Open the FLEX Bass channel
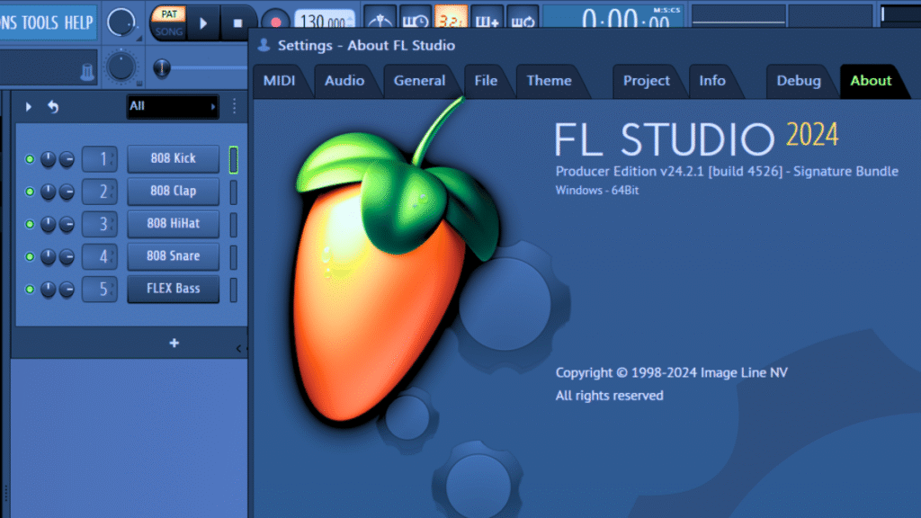Screen dimensions: 921x518 pyautogui.click(x=174, y=289)
